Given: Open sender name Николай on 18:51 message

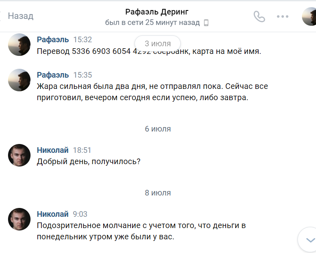Looking at the screenshot, I should [53, 150].
